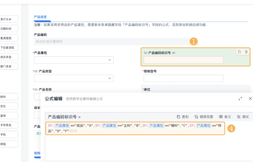Screen dimensions: 253x162
Task: Select the 多行文本 widget in sidebar
Action: pyautogui.click(x=9, y=19)
